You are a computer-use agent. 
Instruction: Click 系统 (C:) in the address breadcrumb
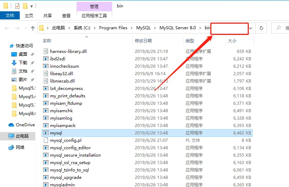(82, 28)
